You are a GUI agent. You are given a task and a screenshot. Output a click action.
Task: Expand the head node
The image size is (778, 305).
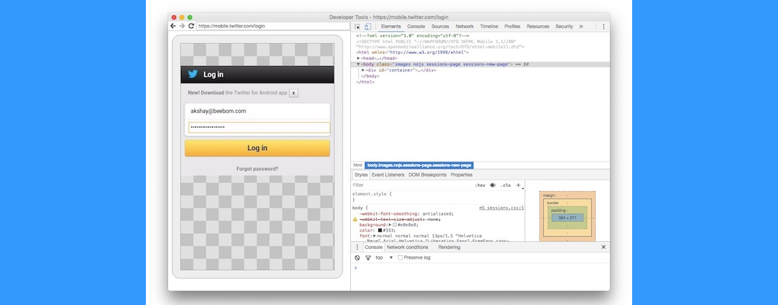tap(359, 58)
